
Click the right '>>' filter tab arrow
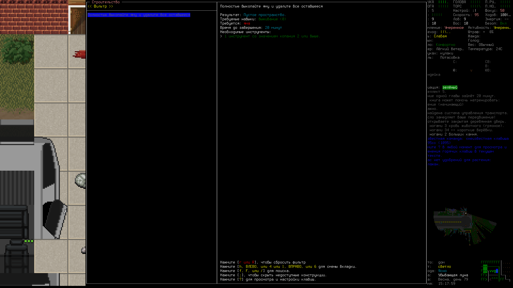coord(111,6)
